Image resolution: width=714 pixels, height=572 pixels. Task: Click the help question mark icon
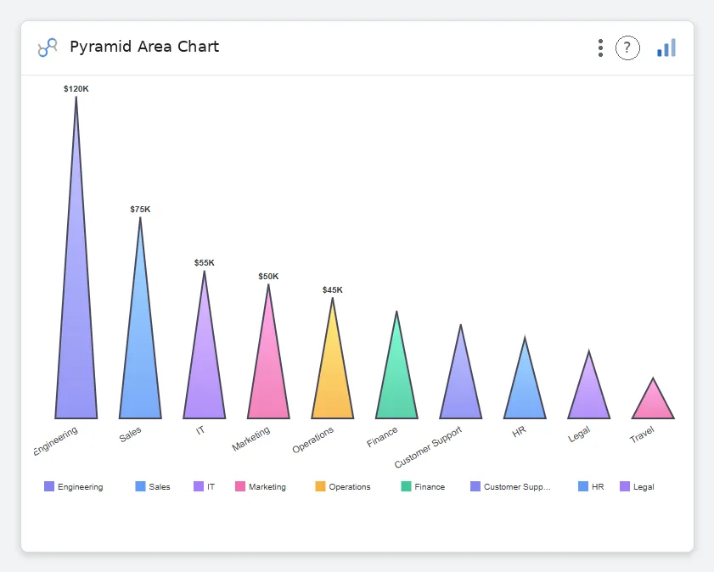[x=627, y=48]
